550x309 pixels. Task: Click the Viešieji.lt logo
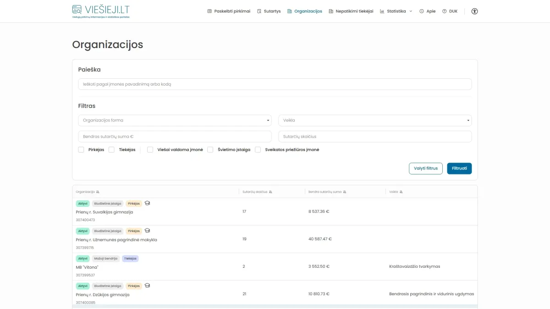pyautogui.click(x=100, y=11)
